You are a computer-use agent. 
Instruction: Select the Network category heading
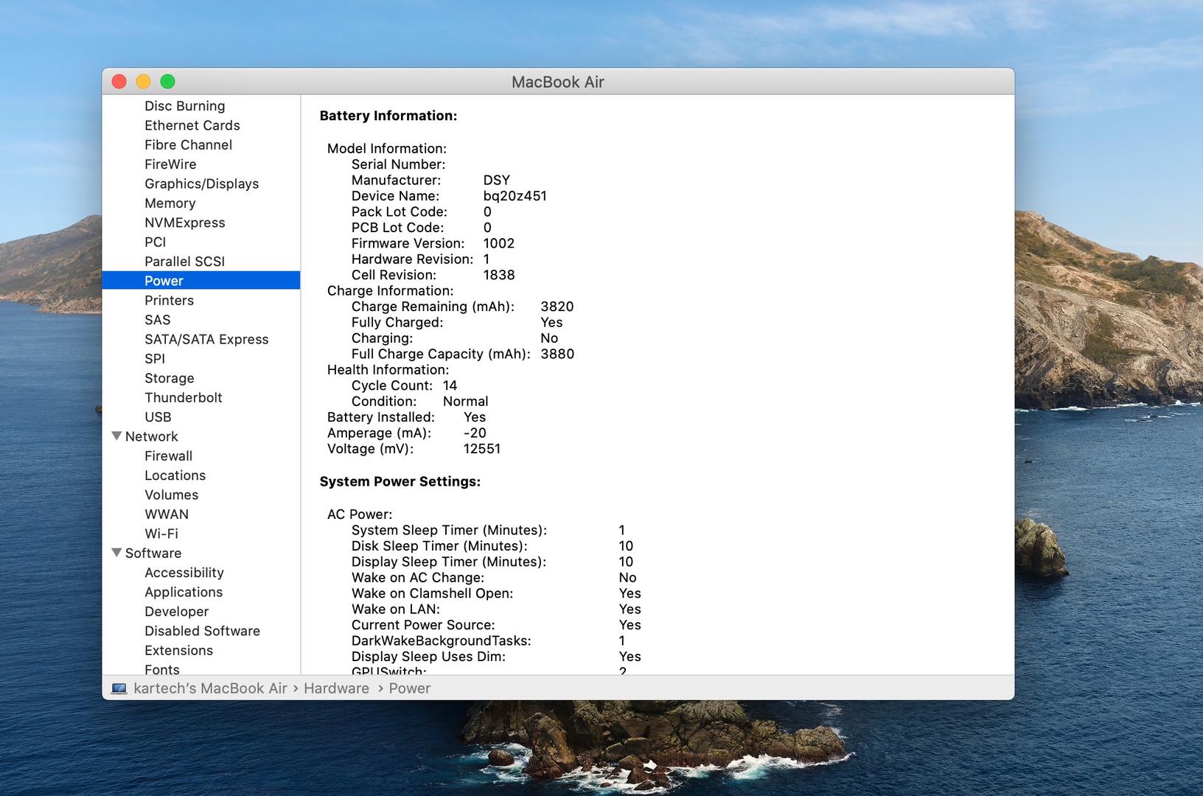click(151, 436)
